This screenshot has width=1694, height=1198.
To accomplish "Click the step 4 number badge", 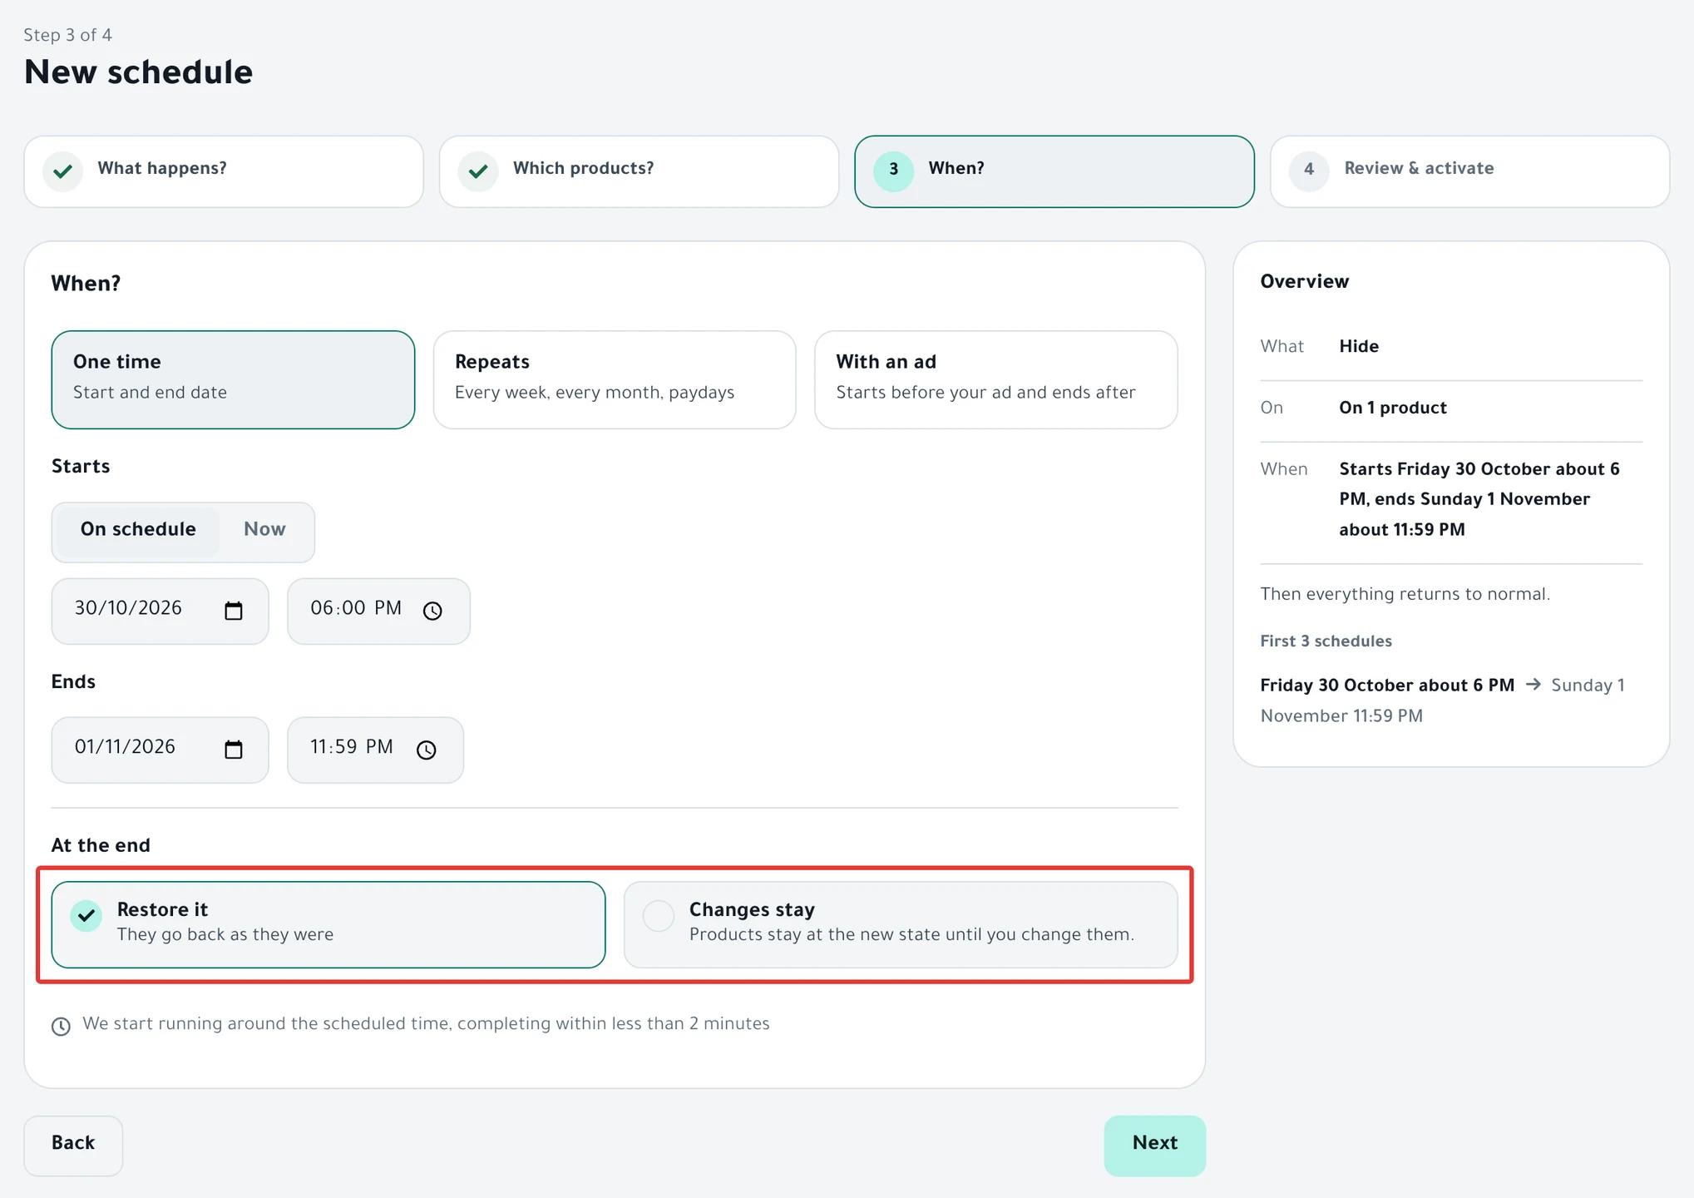I will point(1309,171).
